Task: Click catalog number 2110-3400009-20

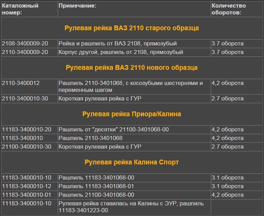Action: [x=25, y=52]
